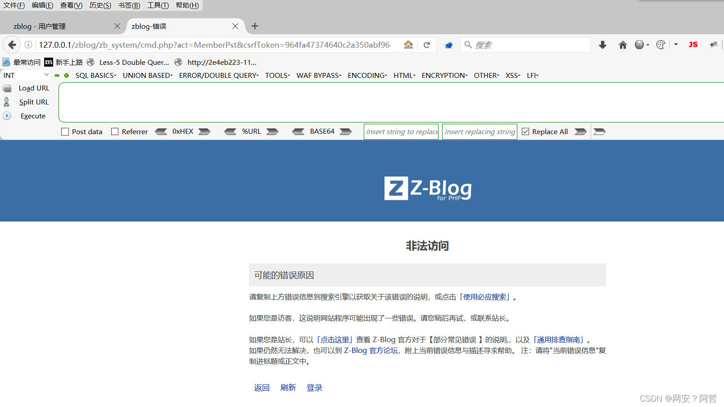Click the 刷新 link on the error page
This screenshot has width=724, height=407.
click(288, 388)
